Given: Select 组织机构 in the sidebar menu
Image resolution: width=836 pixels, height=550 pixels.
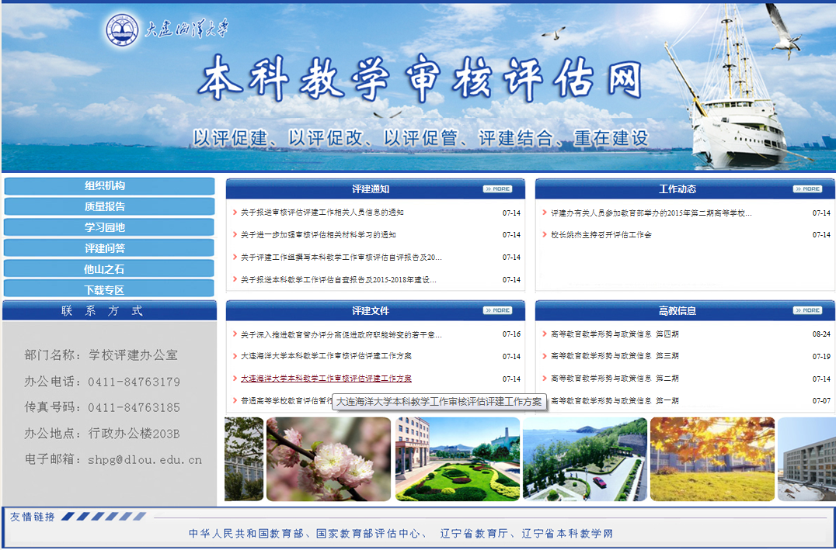Looking at the screenshot, I should (x=109, y=186).
